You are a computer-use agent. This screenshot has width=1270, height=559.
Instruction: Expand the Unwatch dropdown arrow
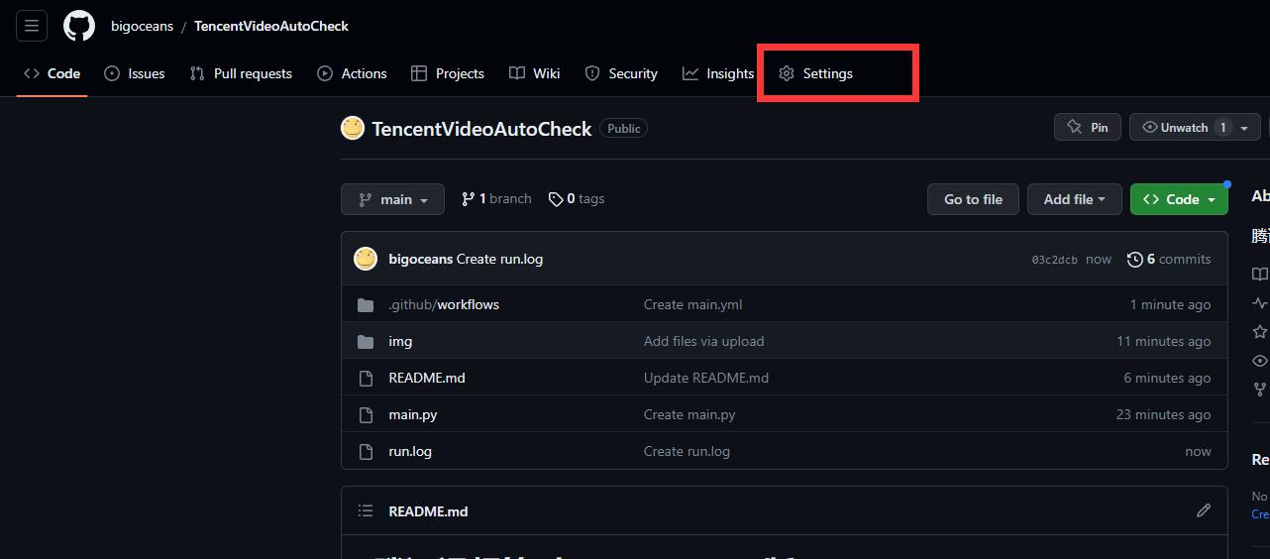click(x=1245, y=127)
